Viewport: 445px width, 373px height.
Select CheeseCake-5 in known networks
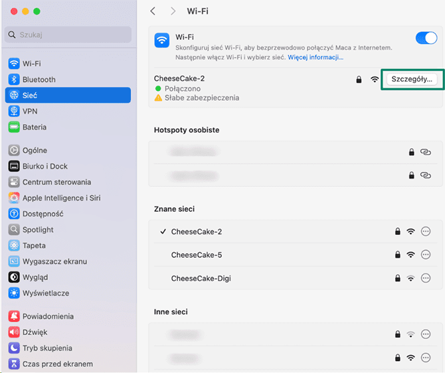(196, 255)
